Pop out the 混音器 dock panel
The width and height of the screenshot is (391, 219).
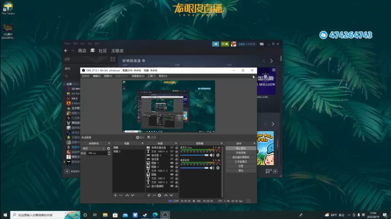point(221,143)
